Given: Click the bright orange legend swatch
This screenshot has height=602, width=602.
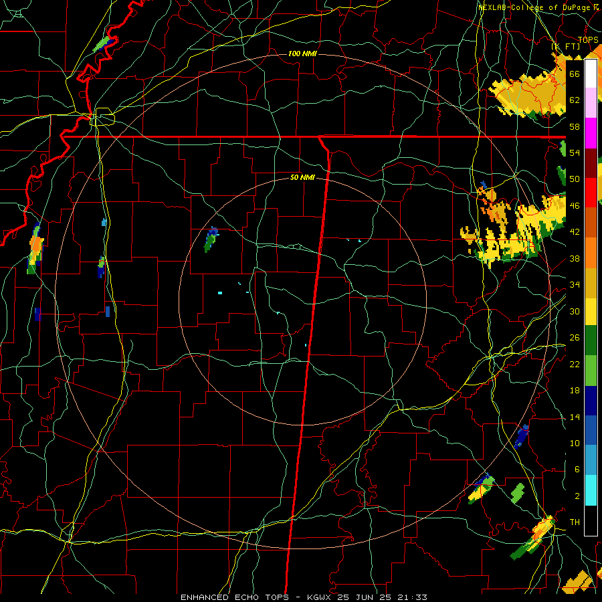Looking at the screenshot, I should click(591, 253).
